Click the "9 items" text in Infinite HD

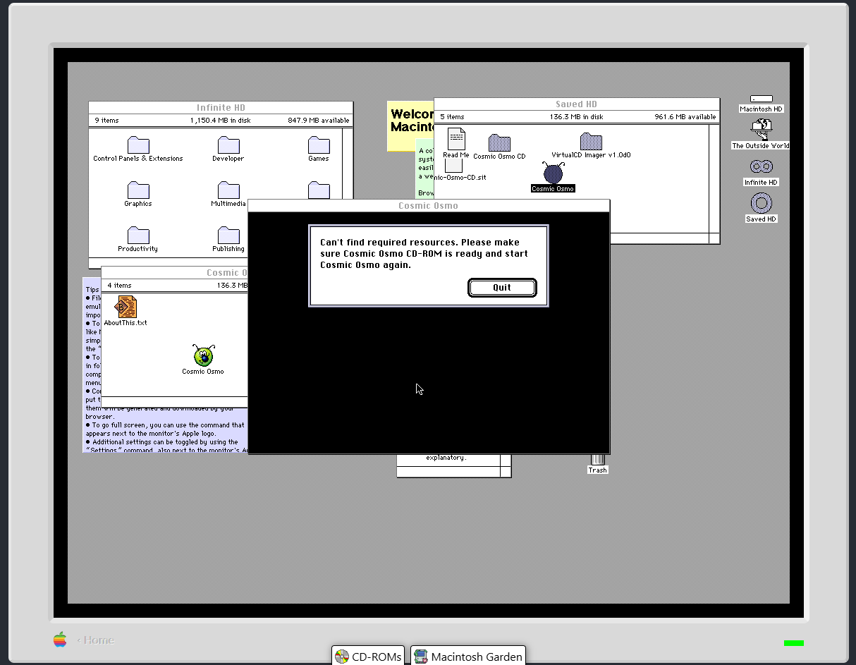[x=106, y=121]
